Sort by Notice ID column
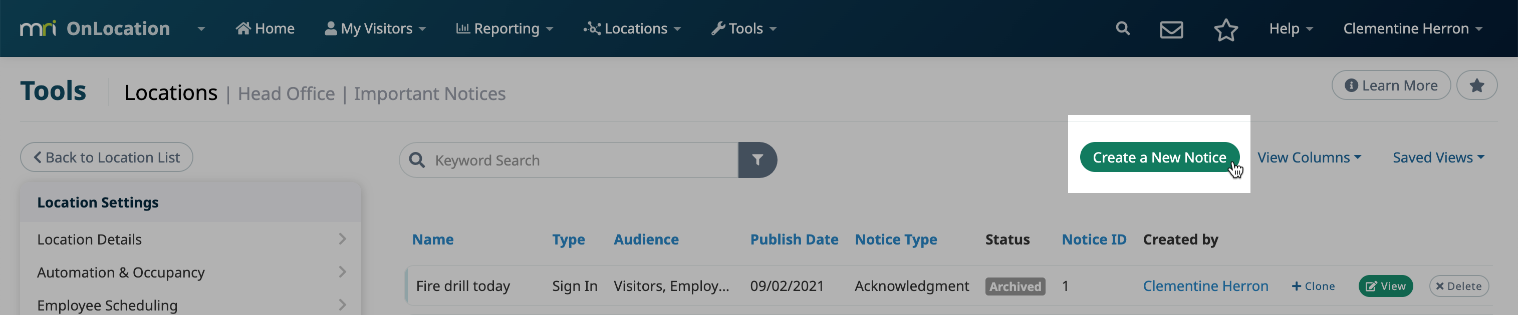This screenshot has height=315, width=1518. point(1094,239)
